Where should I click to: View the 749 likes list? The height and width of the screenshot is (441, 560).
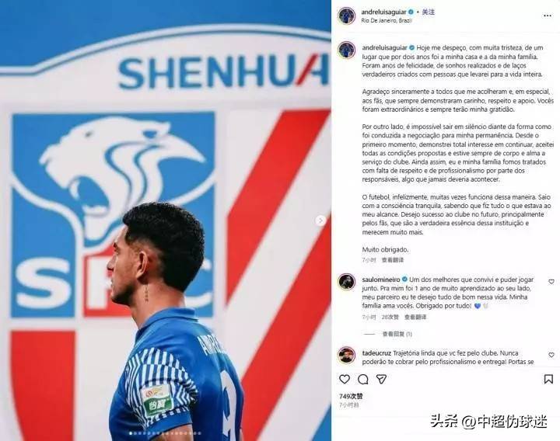click(x=351, y=396)
